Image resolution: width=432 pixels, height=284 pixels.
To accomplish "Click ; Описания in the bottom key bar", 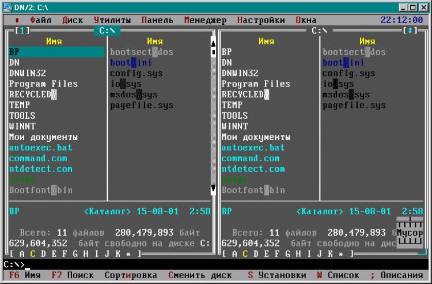I will [x=396, y=275].
